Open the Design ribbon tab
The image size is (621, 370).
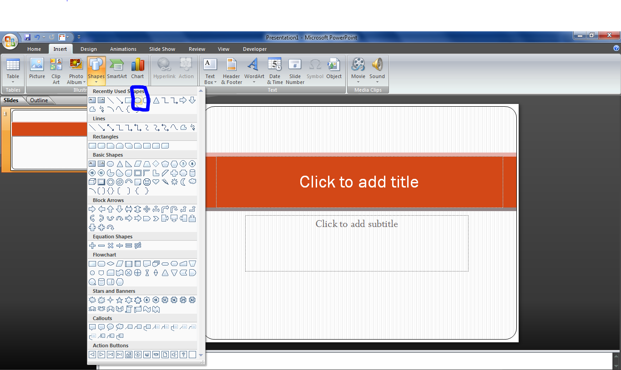coord(89,49)
